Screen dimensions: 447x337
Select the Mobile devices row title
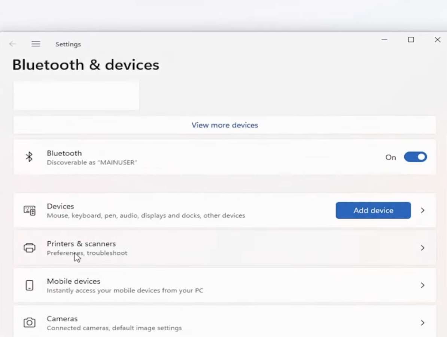tap(73, 281)
